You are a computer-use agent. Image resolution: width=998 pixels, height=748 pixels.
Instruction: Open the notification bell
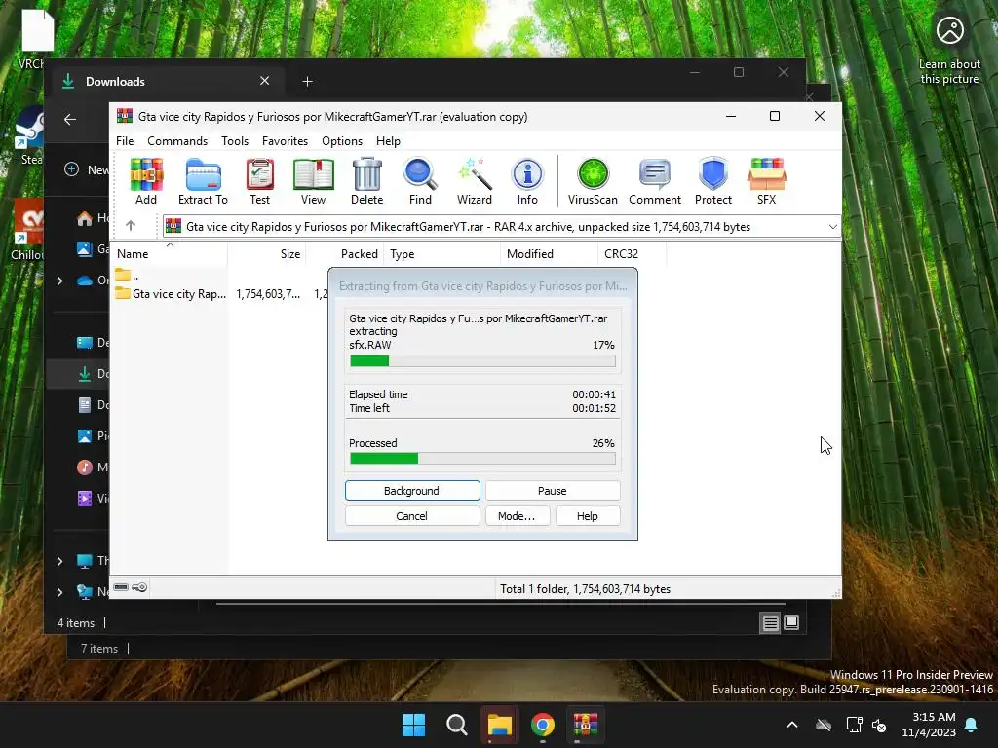coord(972,725)
